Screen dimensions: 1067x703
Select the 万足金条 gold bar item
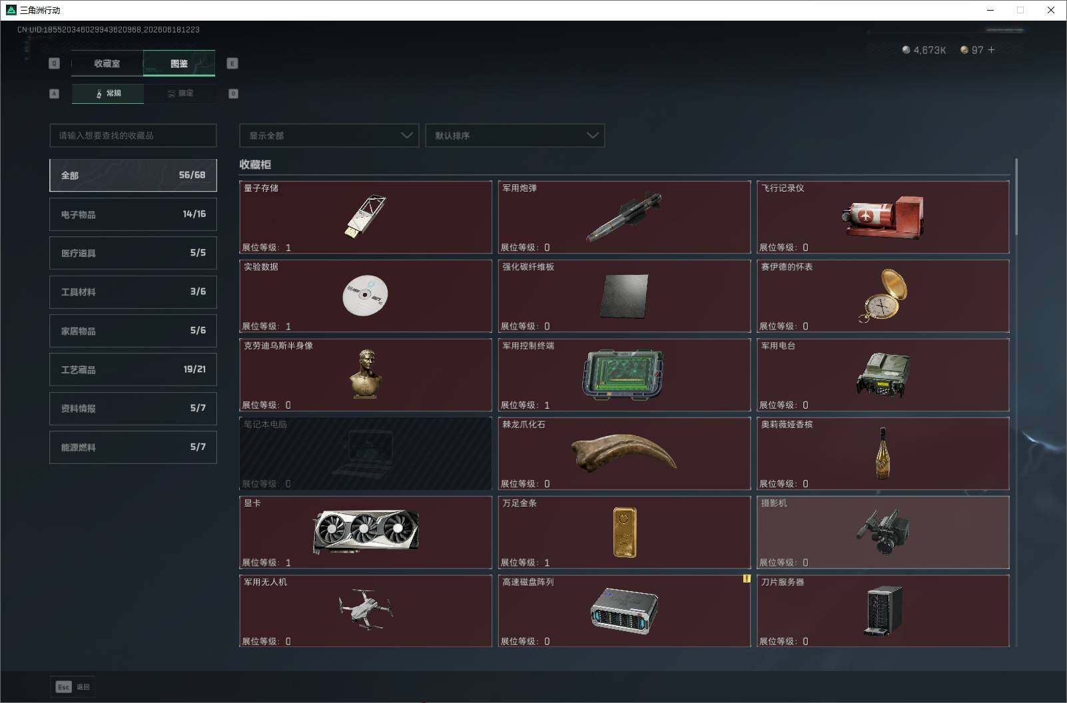point(624,532)
